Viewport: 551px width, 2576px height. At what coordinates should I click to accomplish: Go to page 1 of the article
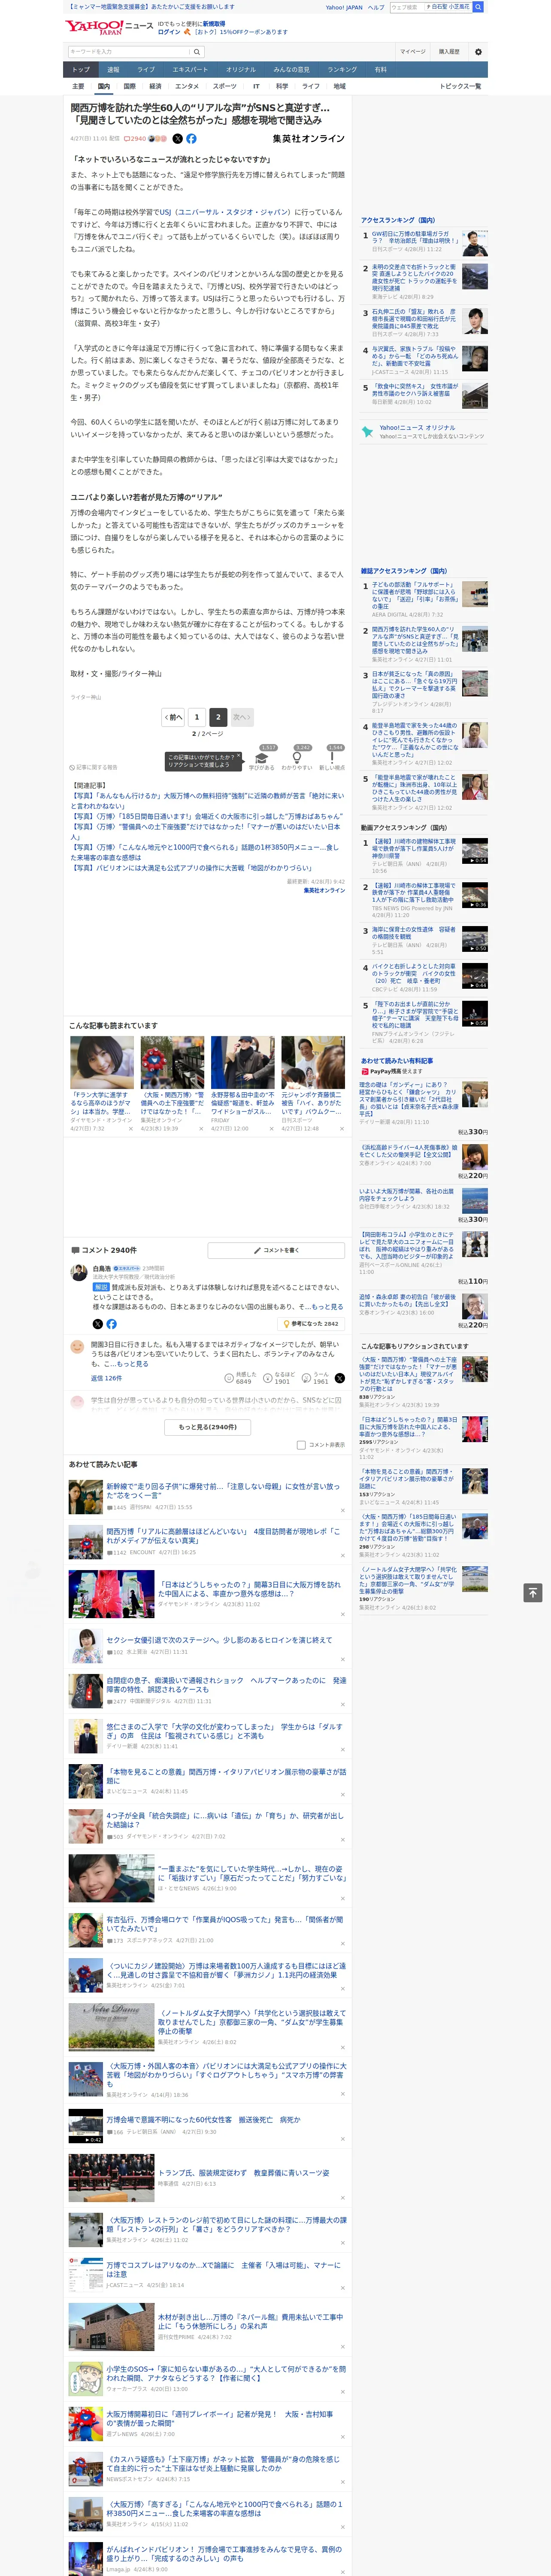pyautogui.click(x=197, y=717)
